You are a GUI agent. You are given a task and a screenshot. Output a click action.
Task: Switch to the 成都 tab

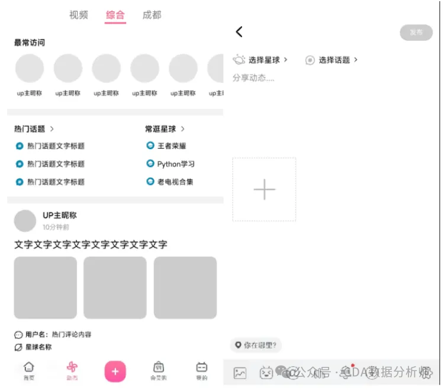pos(152,15)
